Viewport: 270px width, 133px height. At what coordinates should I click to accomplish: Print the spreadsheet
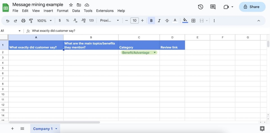[23, 21]
